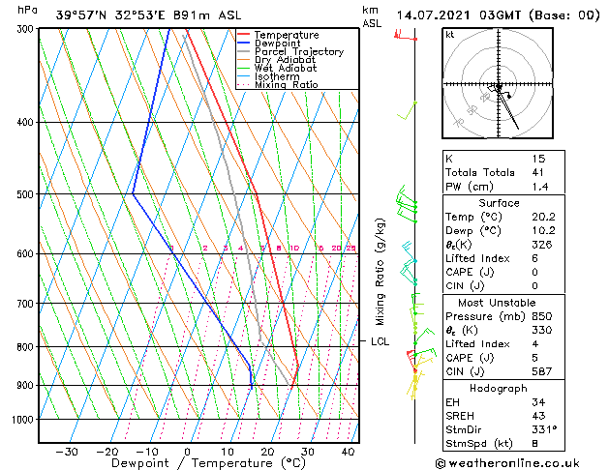The width and height of the screenshot is (609, 470).
Task: Click the Isotherm legend entry
Action: pyautogui.click(x=278, y=76)
